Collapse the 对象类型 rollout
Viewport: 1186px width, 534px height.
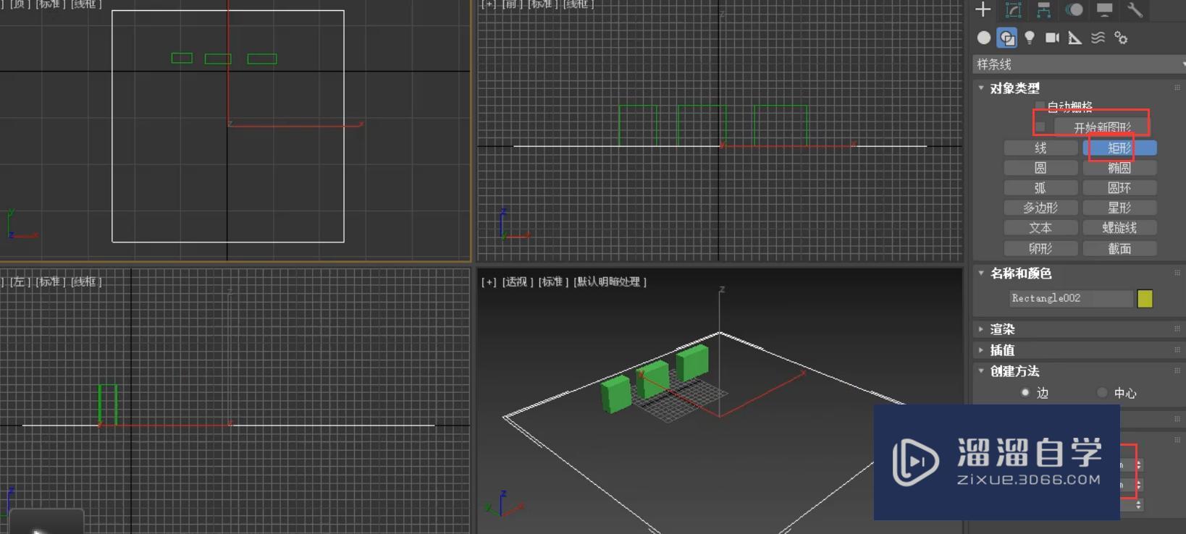coord(981,88)
